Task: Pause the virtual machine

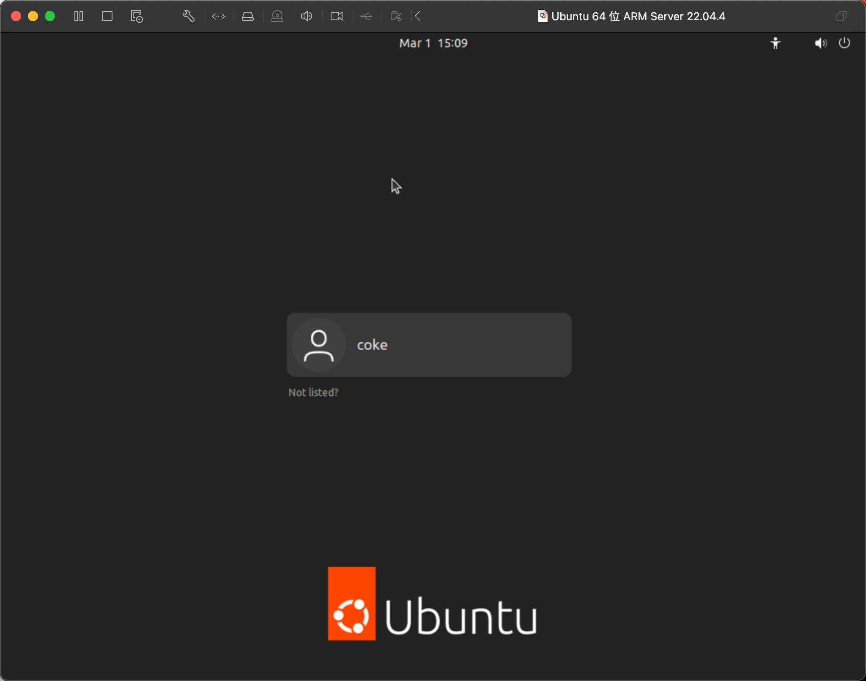Action: (x=79, y=16)
